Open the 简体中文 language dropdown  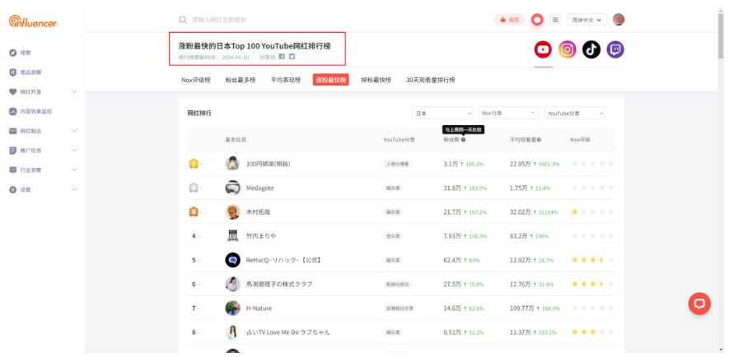(586, 20)
